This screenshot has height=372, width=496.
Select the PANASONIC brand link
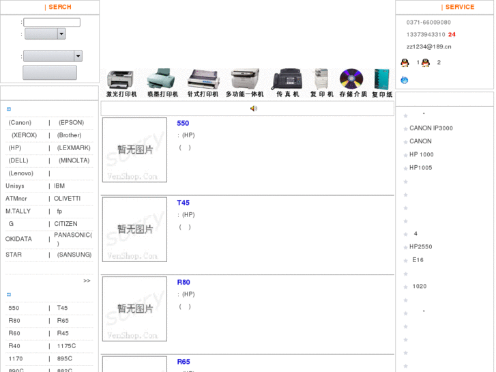tap(73, 239)
